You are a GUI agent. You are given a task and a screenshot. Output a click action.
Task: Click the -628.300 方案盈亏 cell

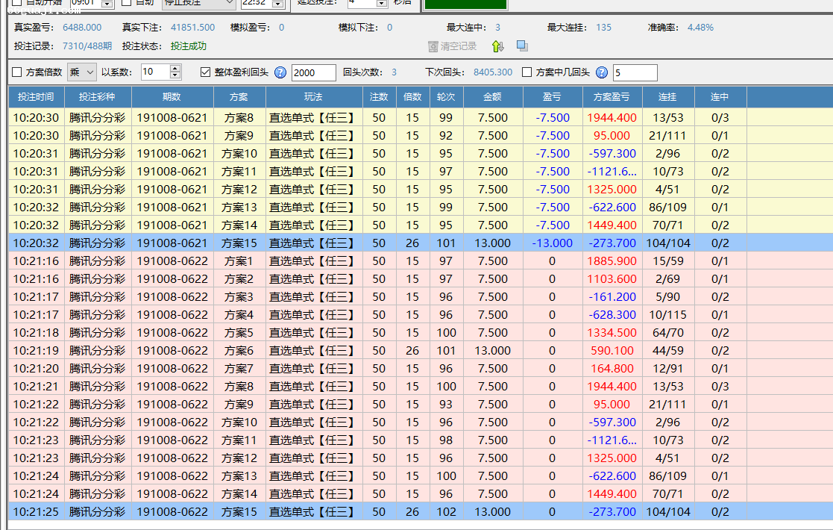point(612,315)
